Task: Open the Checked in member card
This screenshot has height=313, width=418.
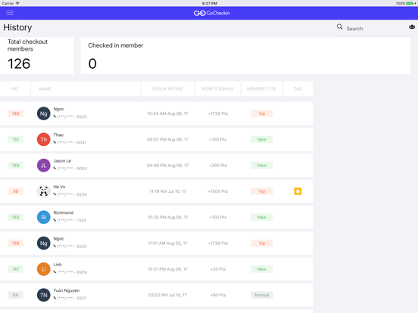Action: tap(245, 56)
